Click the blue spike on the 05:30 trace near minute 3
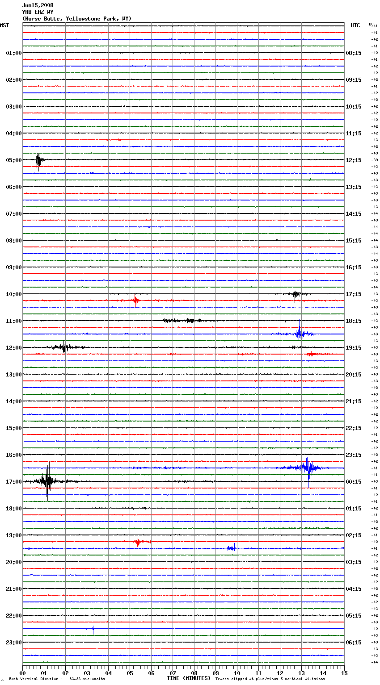The image size is (380, 685). (91, 173)
